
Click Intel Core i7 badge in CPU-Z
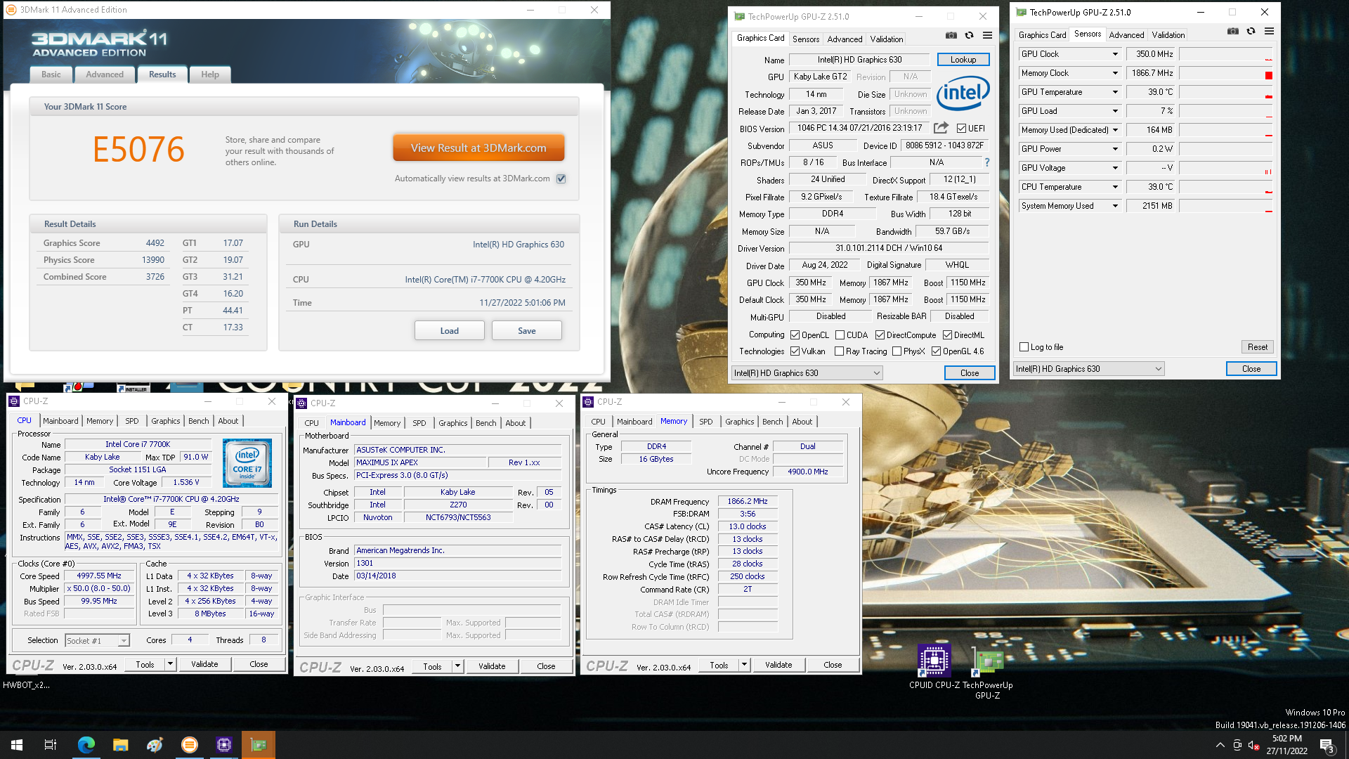[x=247, y=463]
